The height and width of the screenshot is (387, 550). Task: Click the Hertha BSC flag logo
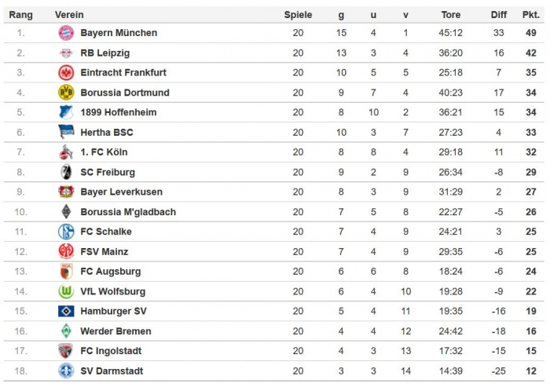(x=65, y=133)
